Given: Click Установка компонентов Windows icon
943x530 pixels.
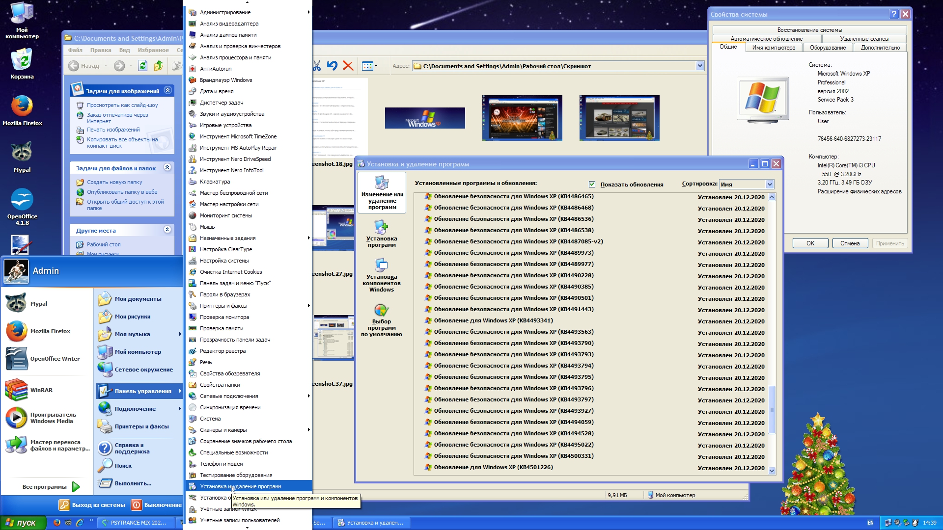Looking at the screenshot, I should [x=382, y=275].
